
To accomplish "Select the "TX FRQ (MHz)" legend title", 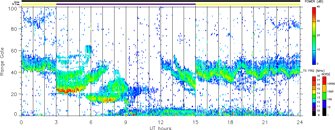I will 314,71.
